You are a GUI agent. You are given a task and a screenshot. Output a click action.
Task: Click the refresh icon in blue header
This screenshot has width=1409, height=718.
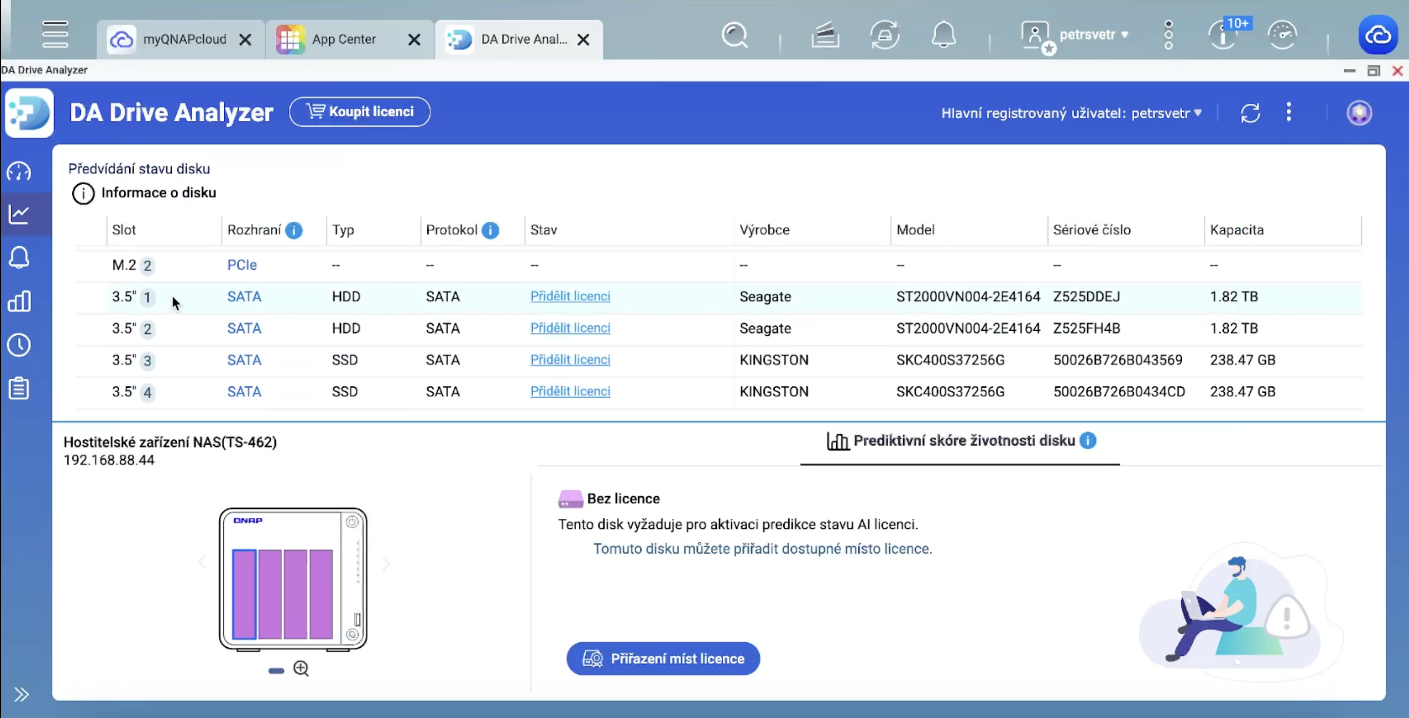click(1251, 113)
